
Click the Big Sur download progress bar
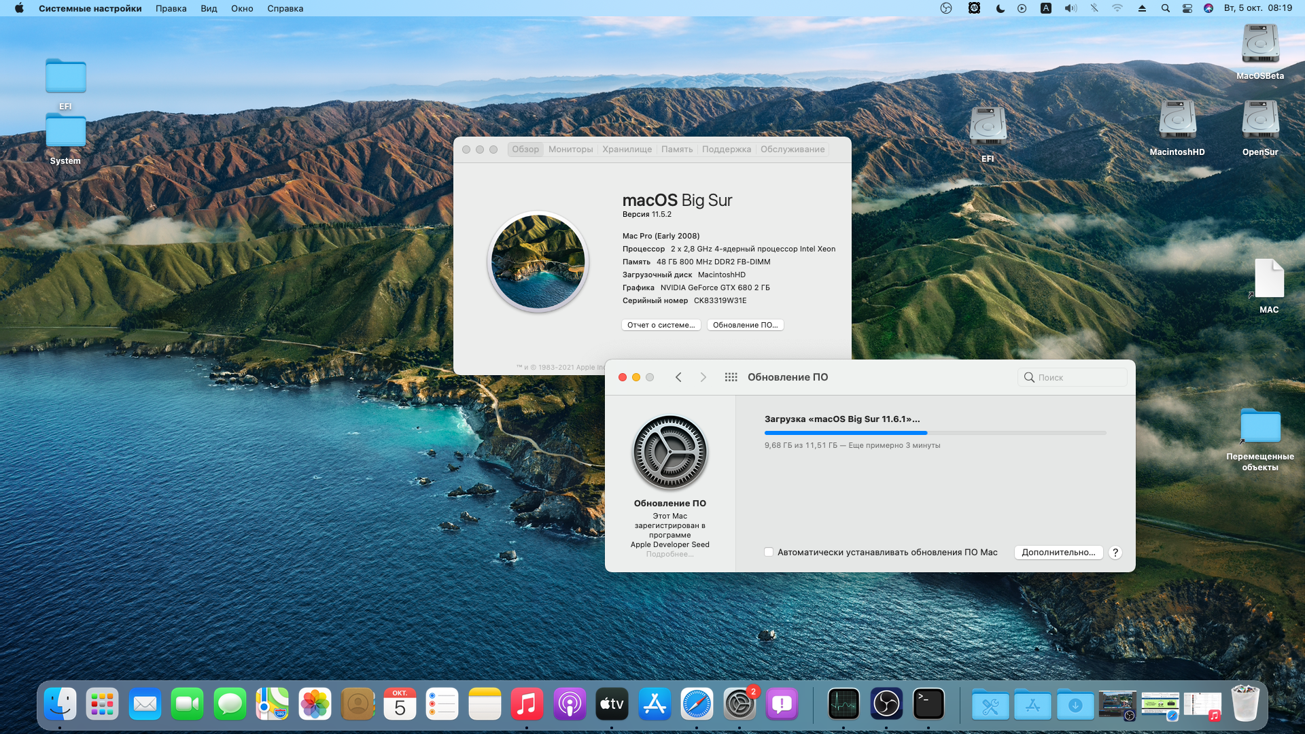[x=935, y=433]
